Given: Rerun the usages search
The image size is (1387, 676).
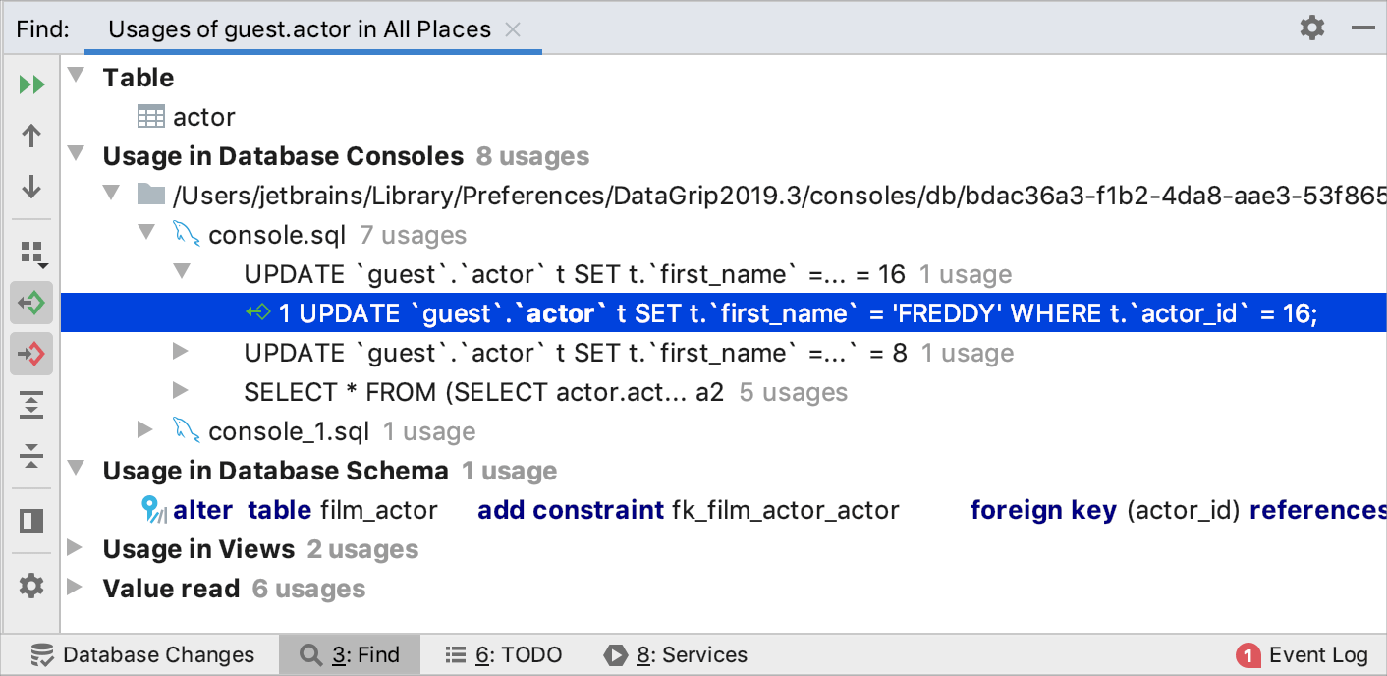Looking at the screenshot, I should click(x=31, y=84).
